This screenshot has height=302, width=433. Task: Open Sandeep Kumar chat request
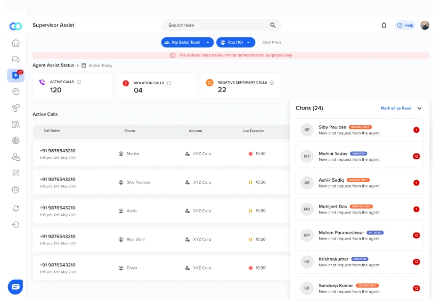tap(360, 289)
